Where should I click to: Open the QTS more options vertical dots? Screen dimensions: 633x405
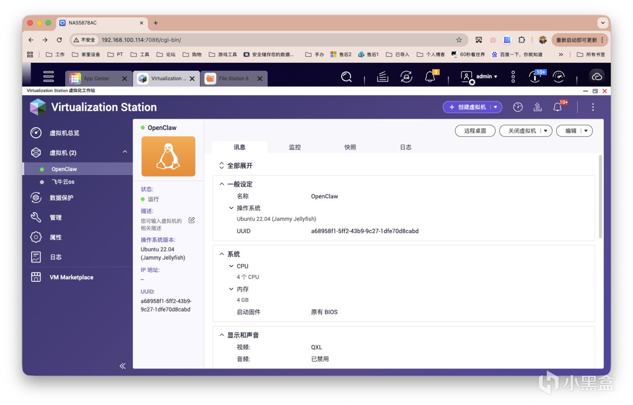[x=513, y=77]
